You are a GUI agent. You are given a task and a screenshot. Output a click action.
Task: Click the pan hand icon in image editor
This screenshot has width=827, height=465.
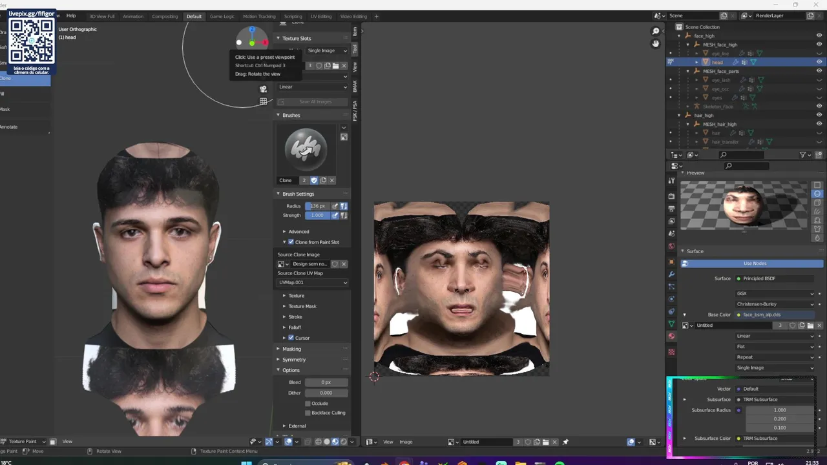point(656,43)
